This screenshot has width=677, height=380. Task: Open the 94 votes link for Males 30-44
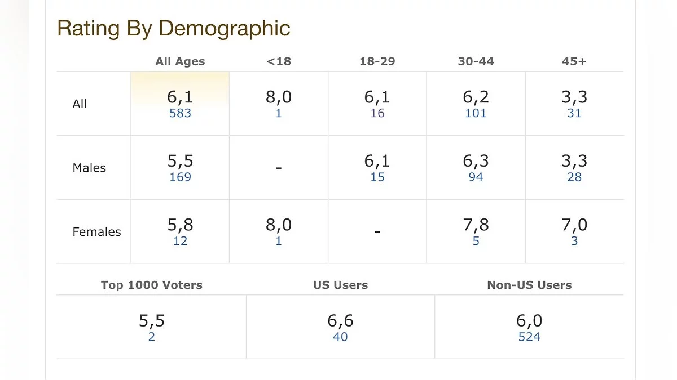pos(476,177)
